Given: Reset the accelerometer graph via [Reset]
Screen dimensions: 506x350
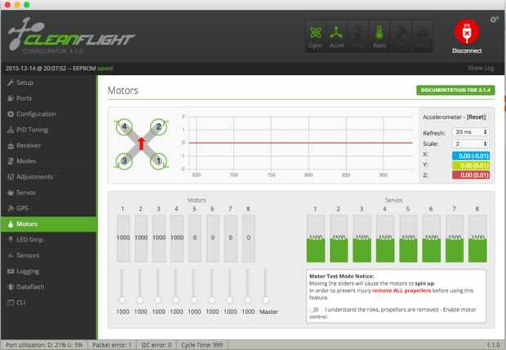Looking at the screenshot, I should coord(476,117).
